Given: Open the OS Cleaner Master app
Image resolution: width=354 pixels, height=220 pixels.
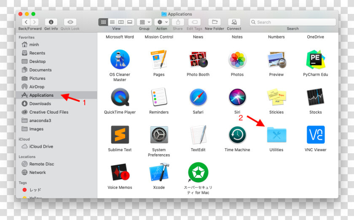Looking at the screenshot, I should tap(120, 60).
